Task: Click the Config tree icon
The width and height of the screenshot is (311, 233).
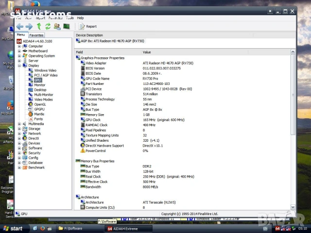Action: pos(25,158)
